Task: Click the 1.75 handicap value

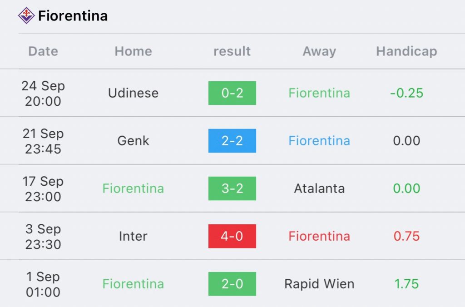Action: click(406, 284)
